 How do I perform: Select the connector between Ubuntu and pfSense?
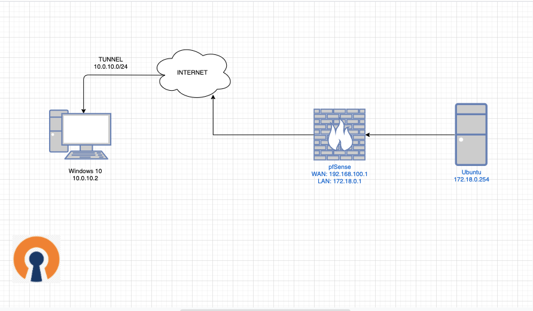point(410,135)
